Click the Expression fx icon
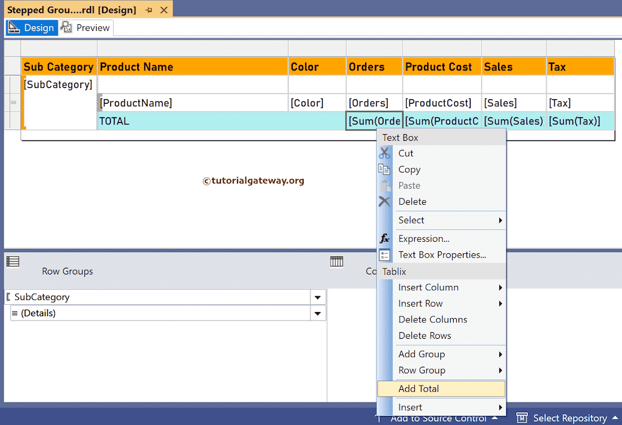The image size is (622, 425). click(x=384, y=238)
